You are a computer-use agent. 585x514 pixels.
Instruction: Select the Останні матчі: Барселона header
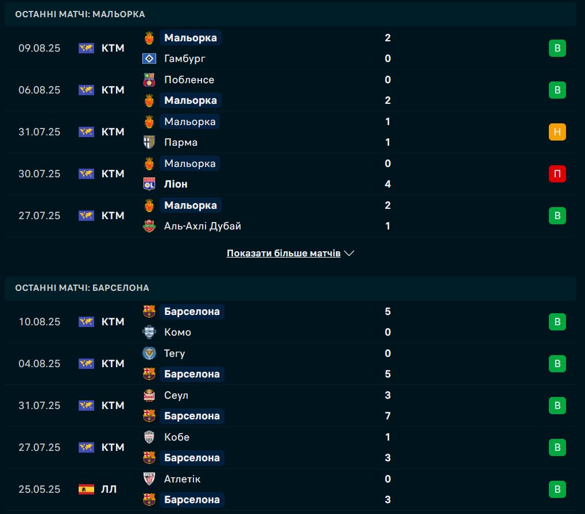tap(82, 288)
